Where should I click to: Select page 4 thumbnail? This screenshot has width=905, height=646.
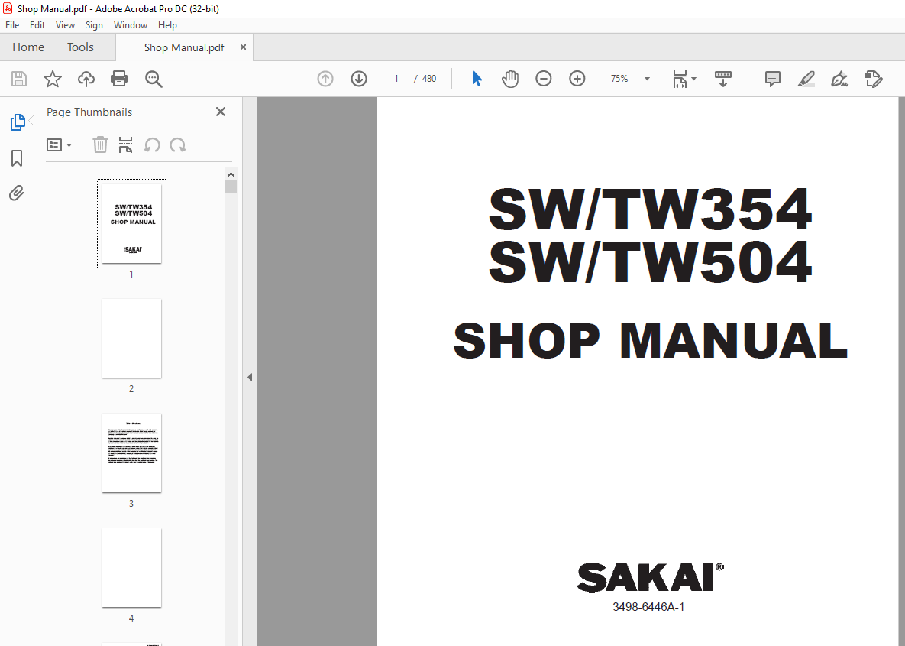(x=131, y=567)
